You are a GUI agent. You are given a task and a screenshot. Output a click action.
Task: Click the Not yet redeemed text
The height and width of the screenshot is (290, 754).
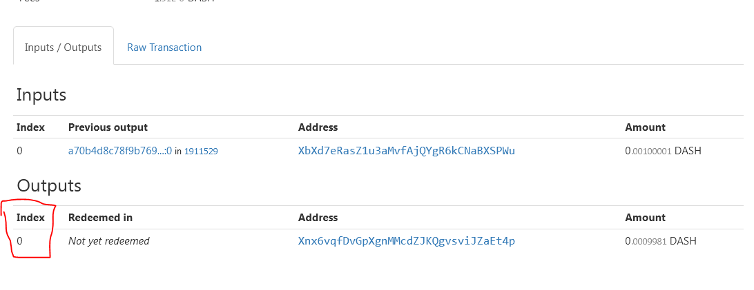(x=108, y=241)
